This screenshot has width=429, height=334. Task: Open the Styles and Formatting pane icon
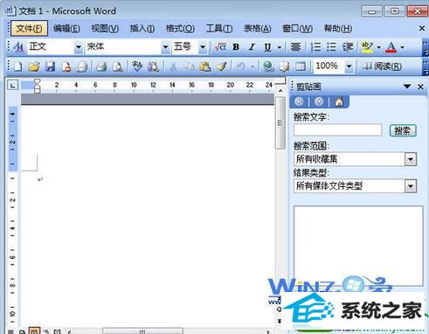(18, 46)
